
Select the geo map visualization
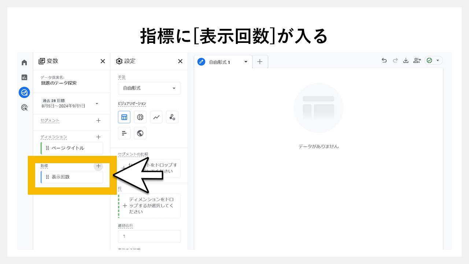(x=140, y=133)
